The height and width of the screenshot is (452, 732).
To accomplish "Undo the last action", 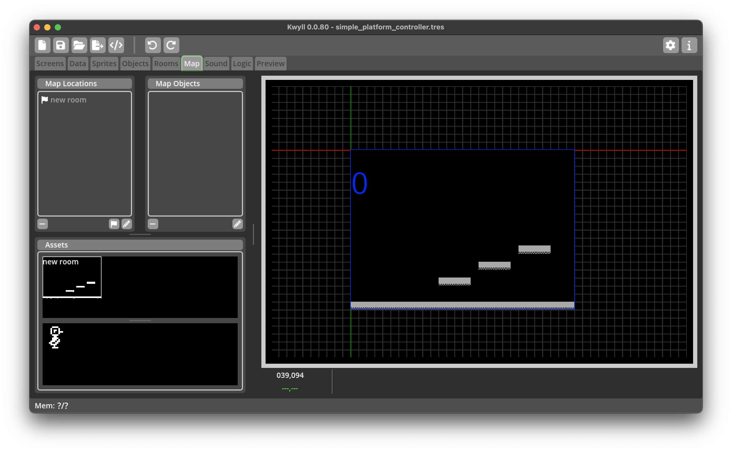I will [152, 45].
